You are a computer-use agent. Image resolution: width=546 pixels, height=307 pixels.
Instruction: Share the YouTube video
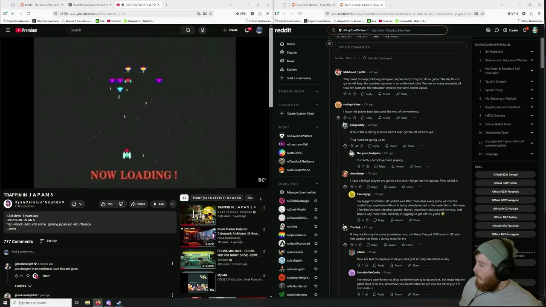(x=138, y=204)
